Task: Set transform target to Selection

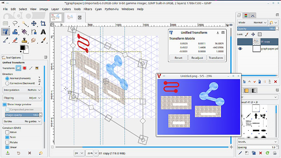Action: (x=25, y=68)
